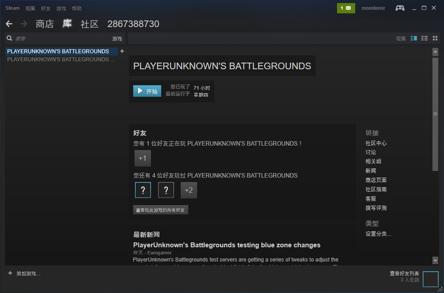The width and height of the screenshot is (444, 293).
Task: Click the large PLAYERUNKNOWN'S BATTLEGROUNDS game title
Action: 222,66
